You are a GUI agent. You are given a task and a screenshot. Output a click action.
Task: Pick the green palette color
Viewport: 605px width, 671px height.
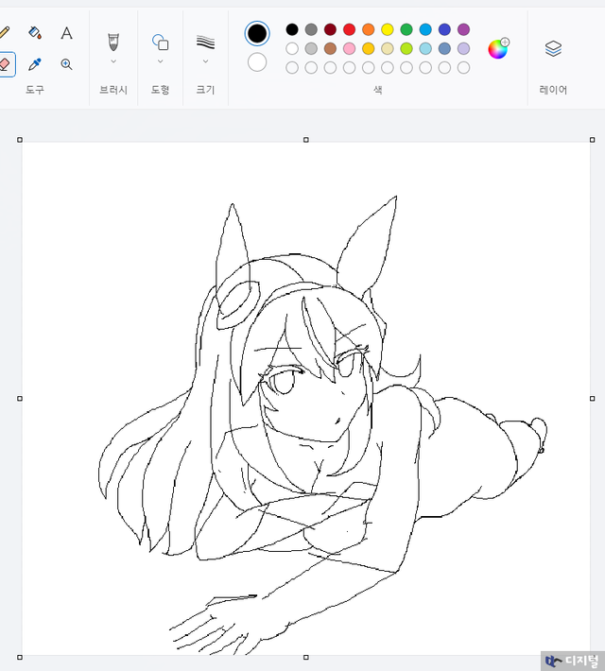coord(406,29)
